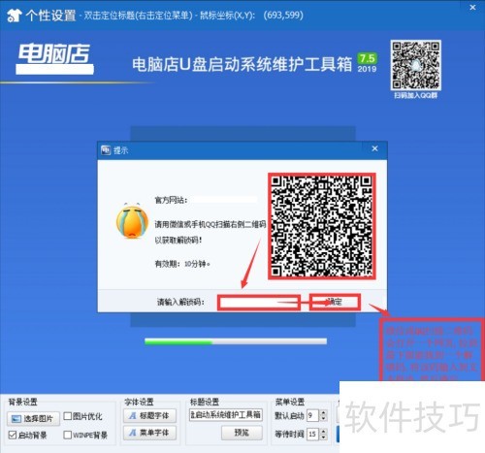Click the 7.5 version badge

coord(368,58)
